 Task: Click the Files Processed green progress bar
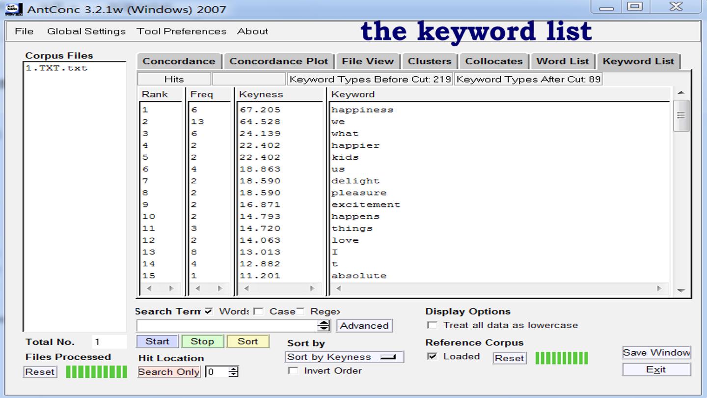click(x=96, y=372)
